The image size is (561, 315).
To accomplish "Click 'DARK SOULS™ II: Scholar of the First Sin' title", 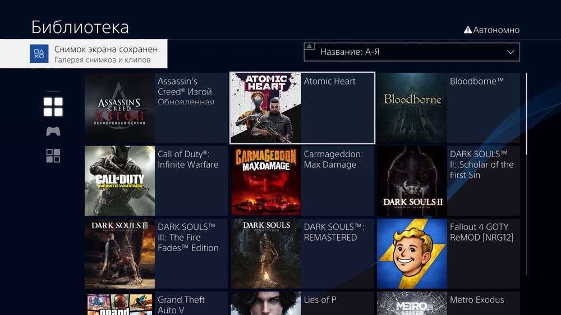I will coord(481,164).
